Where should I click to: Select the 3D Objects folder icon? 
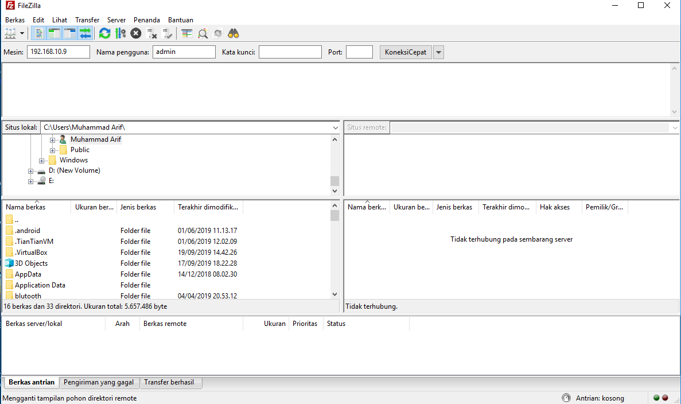[x=9, y=263]
